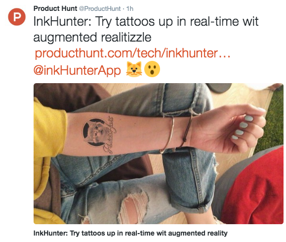Open the Product Hunt profile avatar

coord(17,17)
